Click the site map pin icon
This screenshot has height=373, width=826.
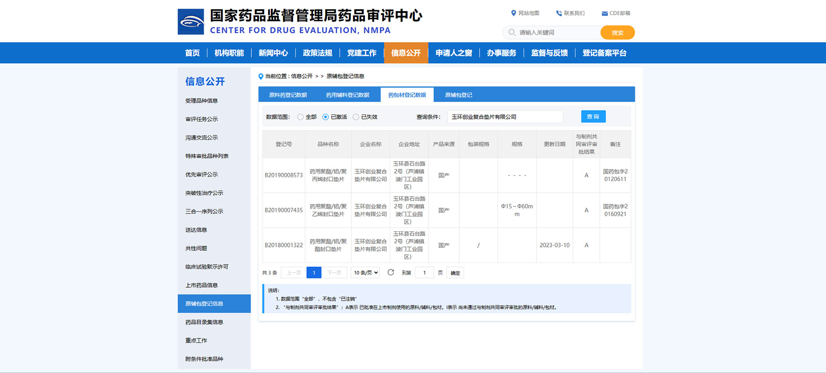[x=513, y=13]
